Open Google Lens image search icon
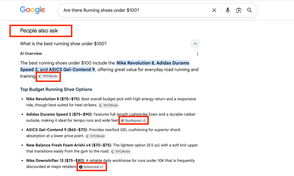Viewport: 294px width, 176px height. tap(239, 10)
